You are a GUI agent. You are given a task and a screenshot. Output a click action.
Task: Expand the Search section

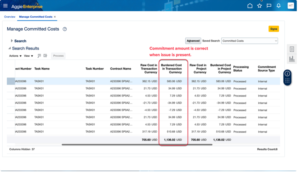(x=12, y=41)
